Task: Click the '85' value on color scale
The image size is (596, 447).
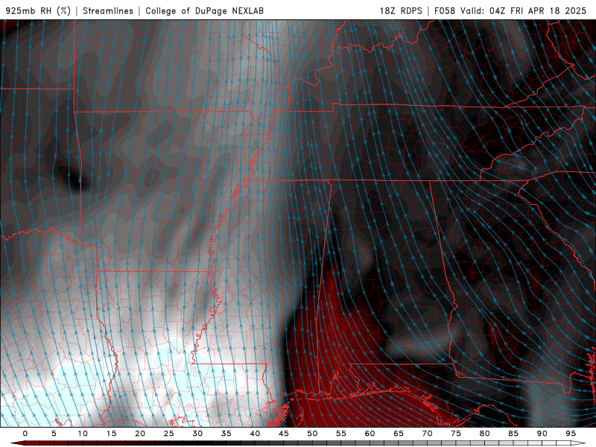Action: tap(513, 434)
